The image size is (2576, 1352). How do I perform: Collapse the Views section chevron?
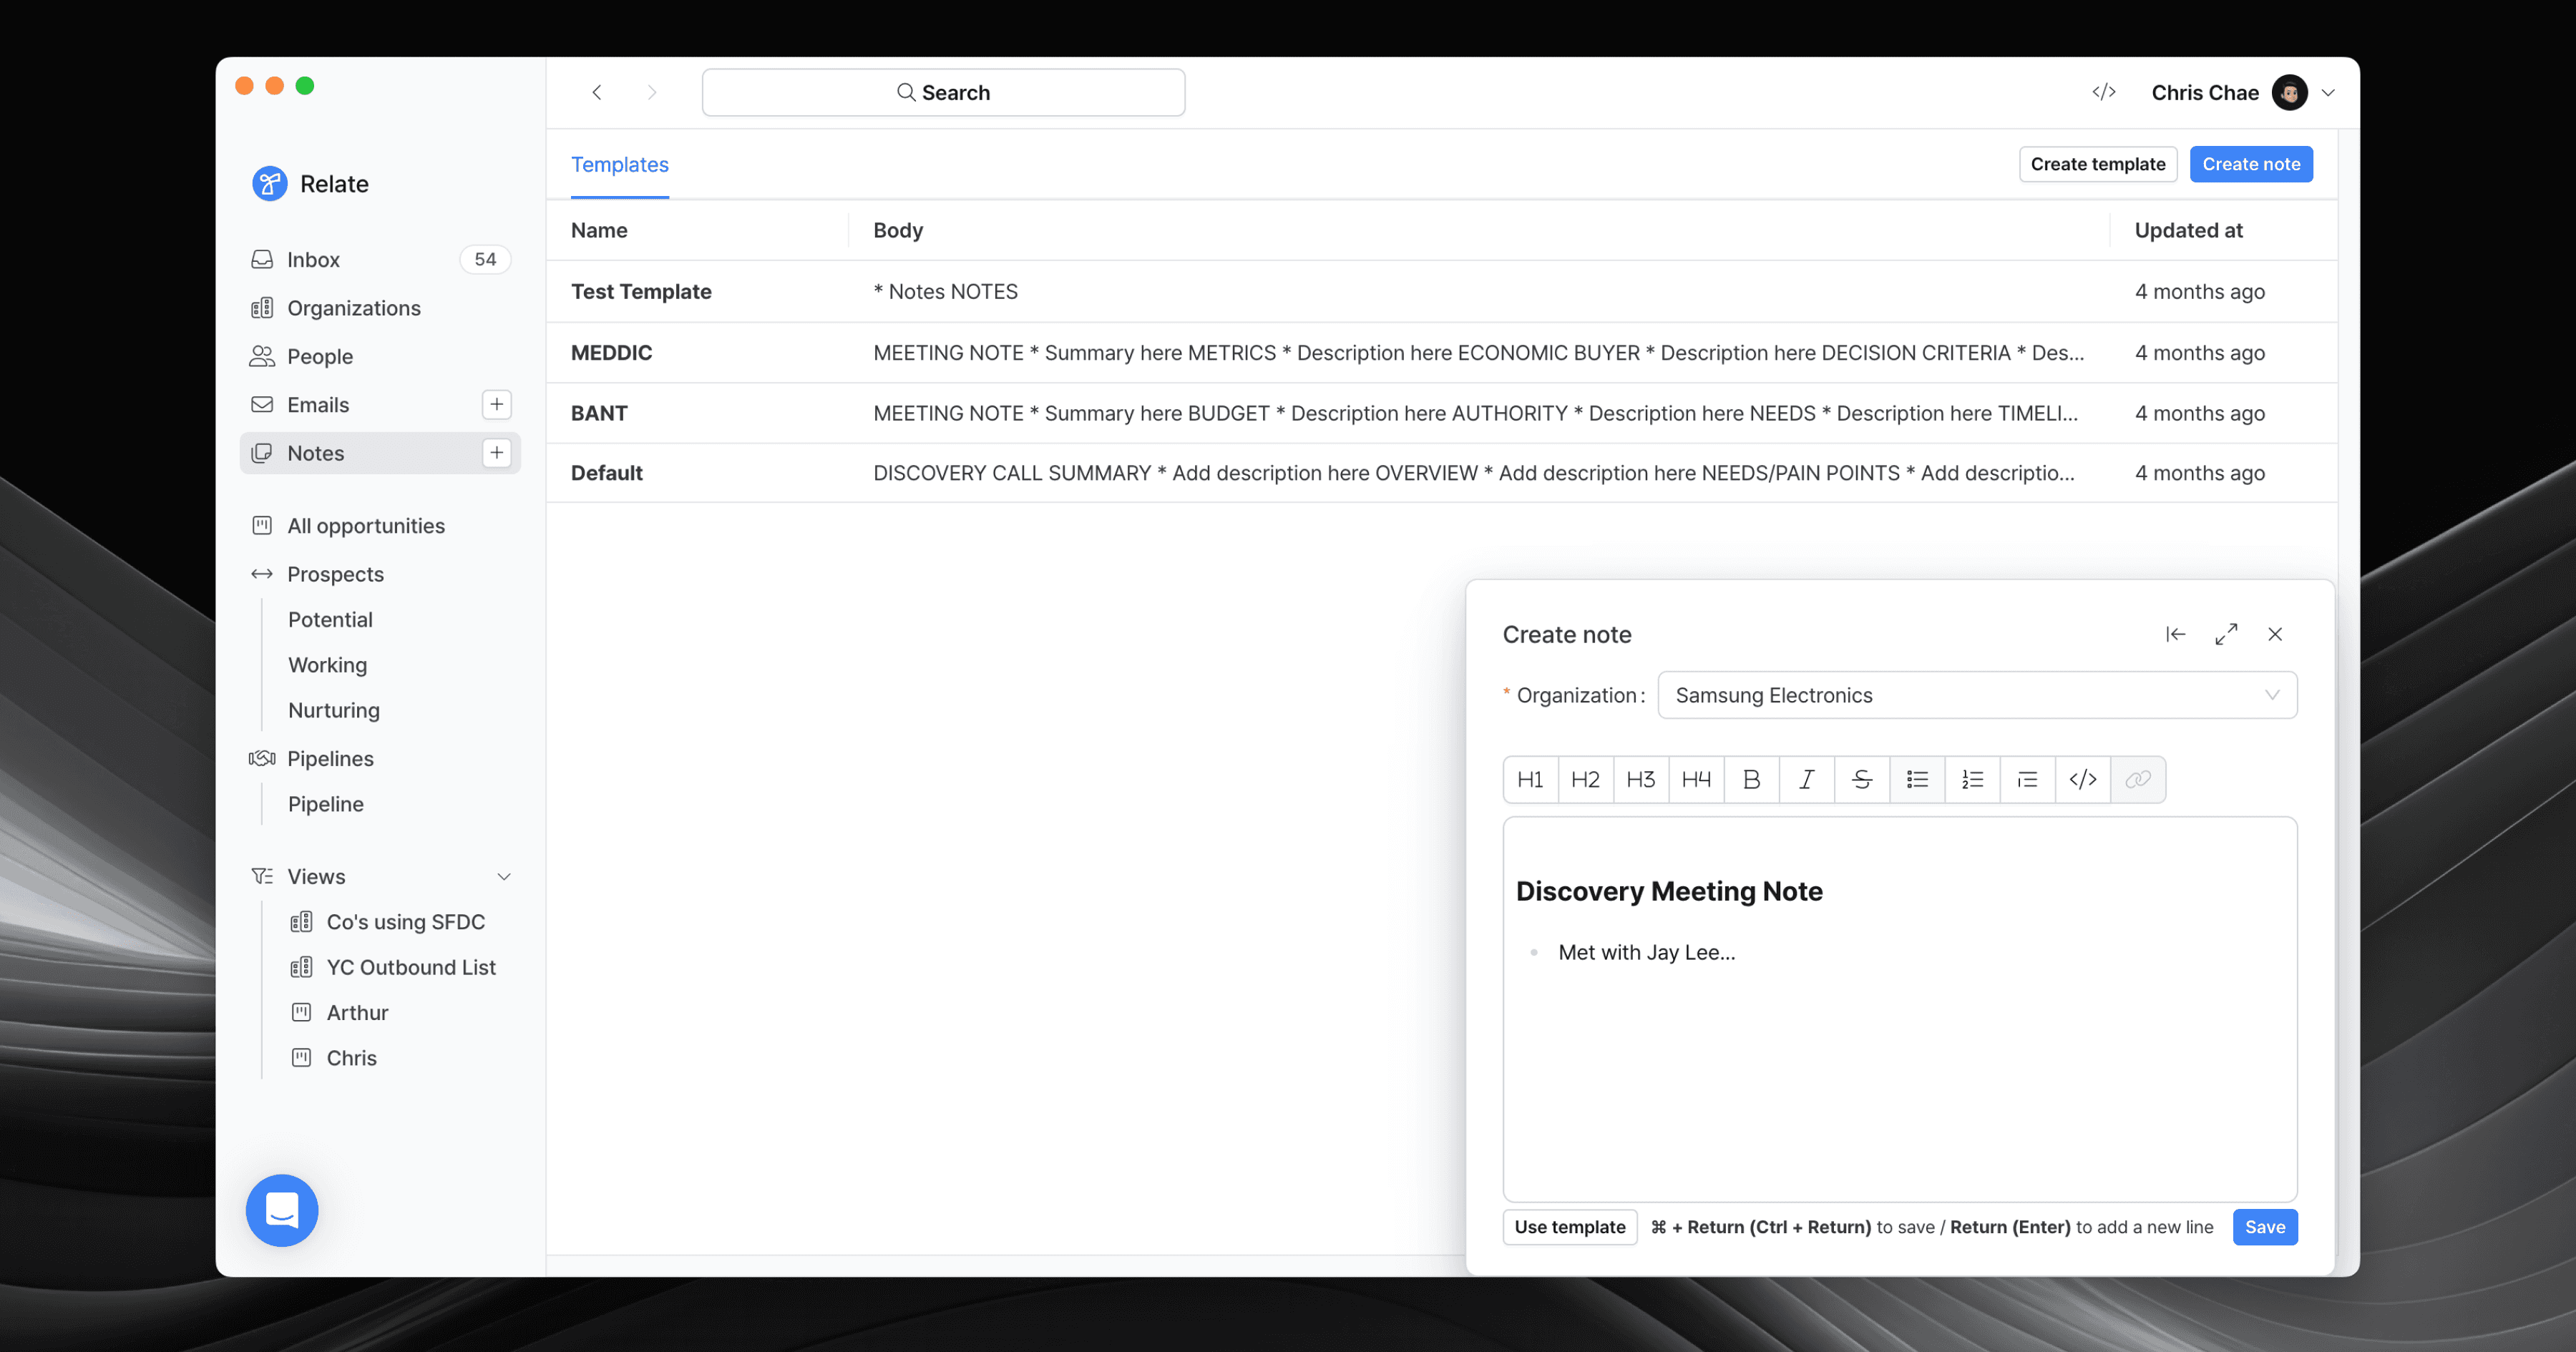tap(504, 877)
